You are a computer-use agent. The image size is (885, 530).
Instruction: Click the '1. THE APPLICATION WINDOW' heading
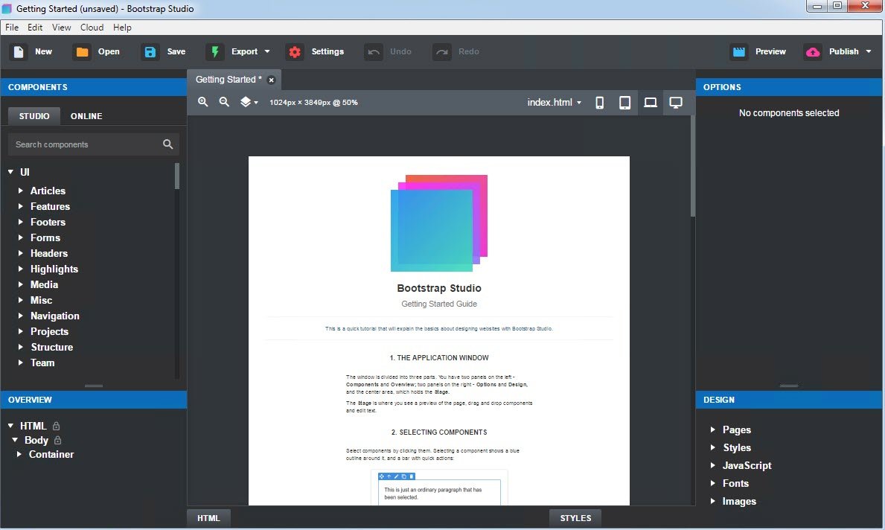point(439,358)
